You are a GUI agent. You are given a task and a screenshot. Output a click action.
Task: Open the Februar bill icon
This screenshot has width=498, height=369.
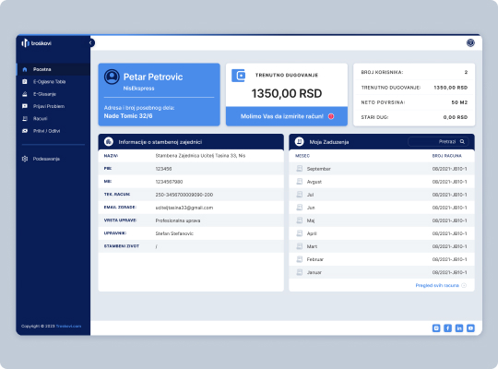point(299,259)
